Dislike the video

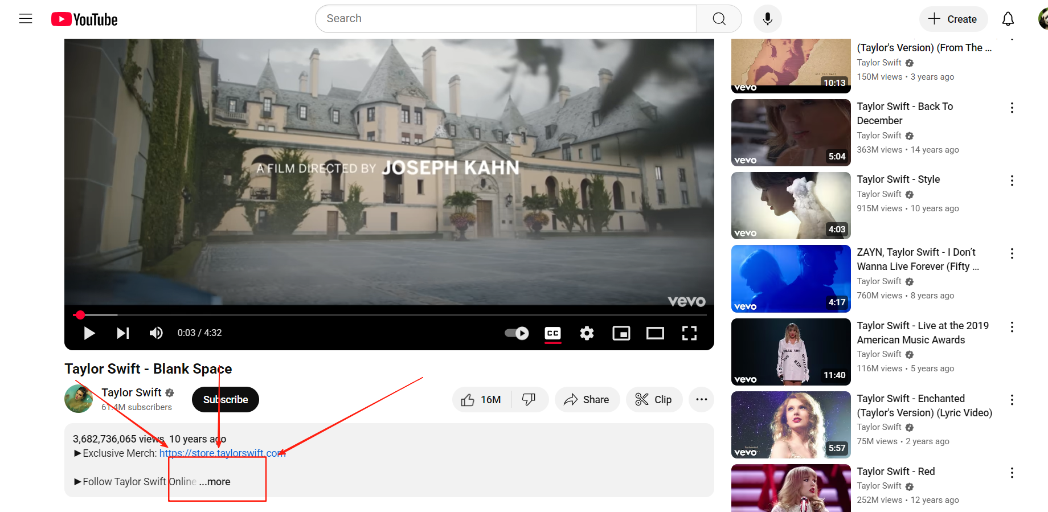(530, 400)
